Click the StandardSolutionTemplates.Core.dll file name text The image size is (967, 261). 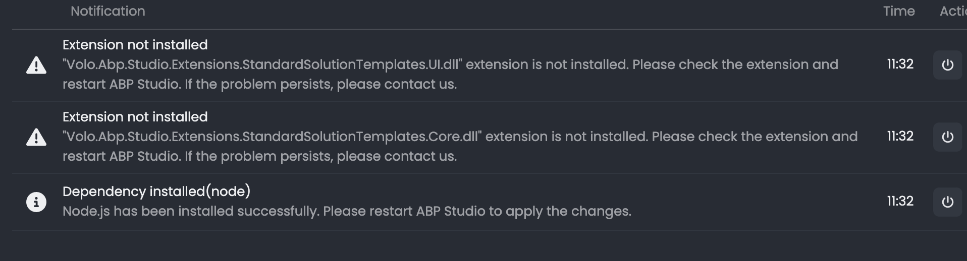pyautogui.click(x=273, y=137)
